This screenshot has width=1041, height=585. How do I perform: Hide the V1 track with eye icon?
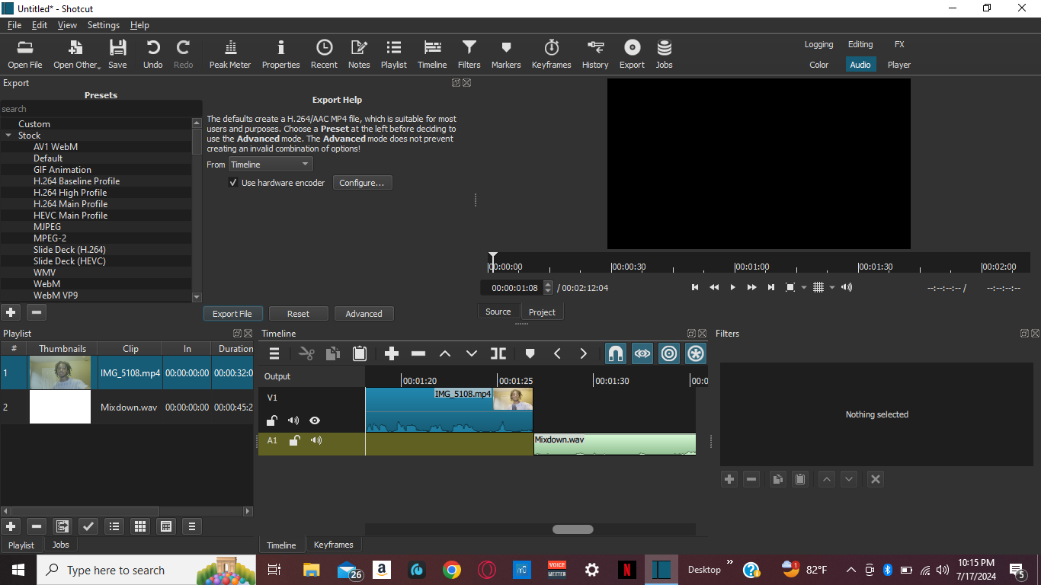pos(315,420)
